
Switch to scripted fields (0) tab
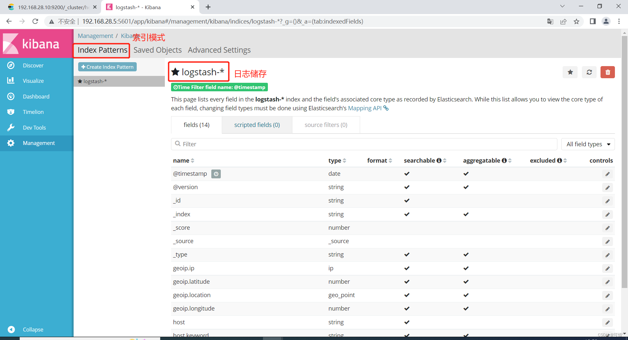[x=257, y=125]
